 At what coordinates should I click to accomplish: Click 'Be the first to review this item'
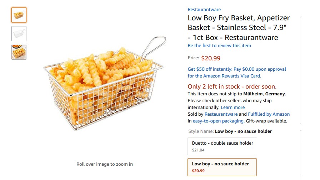tap(219, 46)
